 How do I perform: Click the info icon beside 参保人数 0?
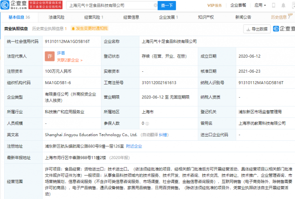147,124
